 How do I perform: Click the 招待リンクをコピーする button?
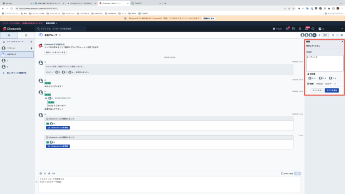[x=56, y=52]
